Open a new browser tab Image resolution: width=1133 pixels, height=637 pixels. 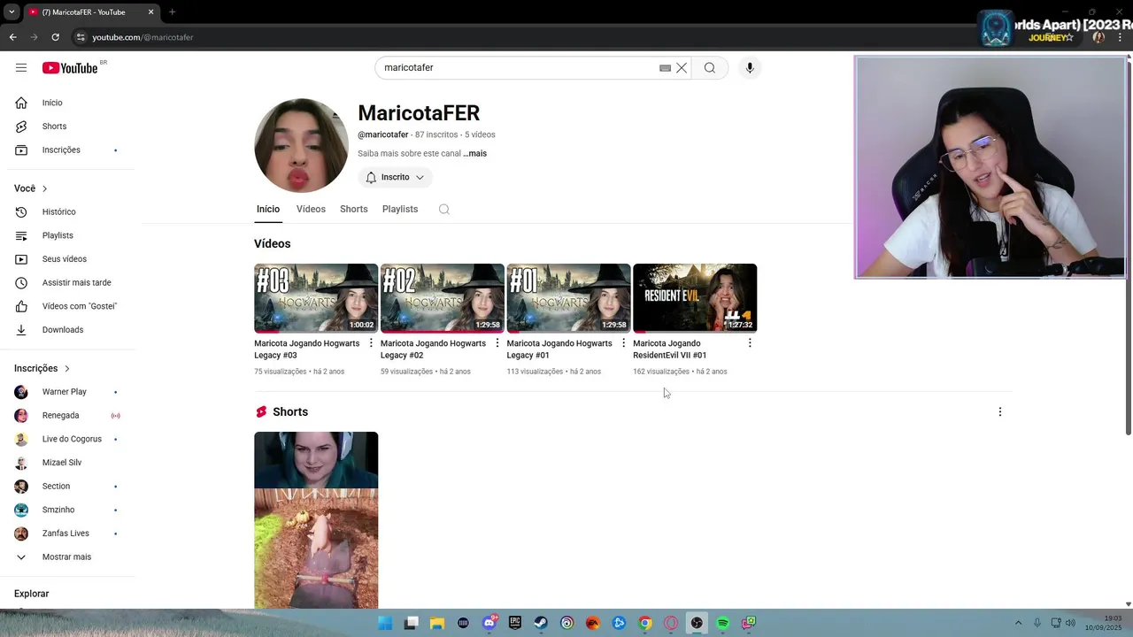(x=172, y=12)
